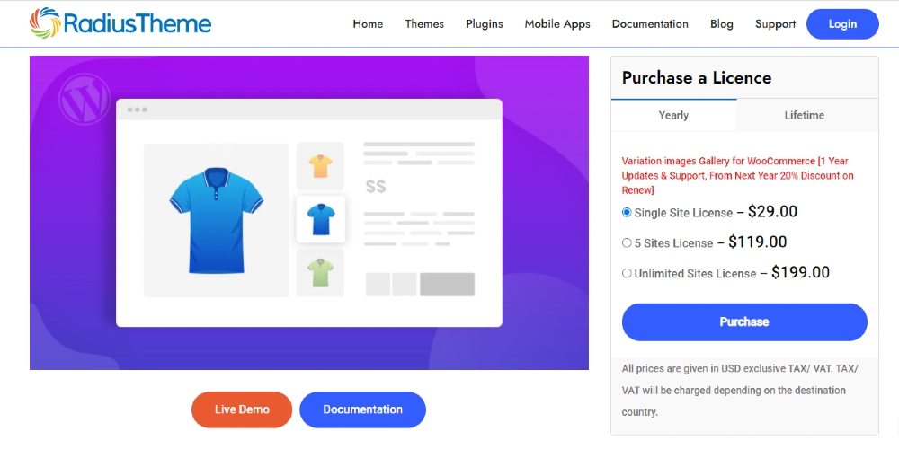This screenshot has height=449, width=899.
Task: Click the USD exclusive TAX/VAT notice
Action: [x=740, y=391]
